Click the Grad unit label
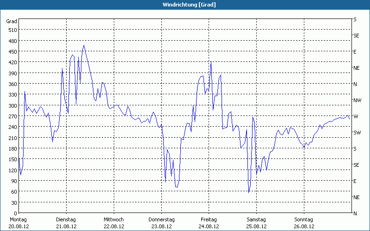The image size is (370, 231). 12,21
